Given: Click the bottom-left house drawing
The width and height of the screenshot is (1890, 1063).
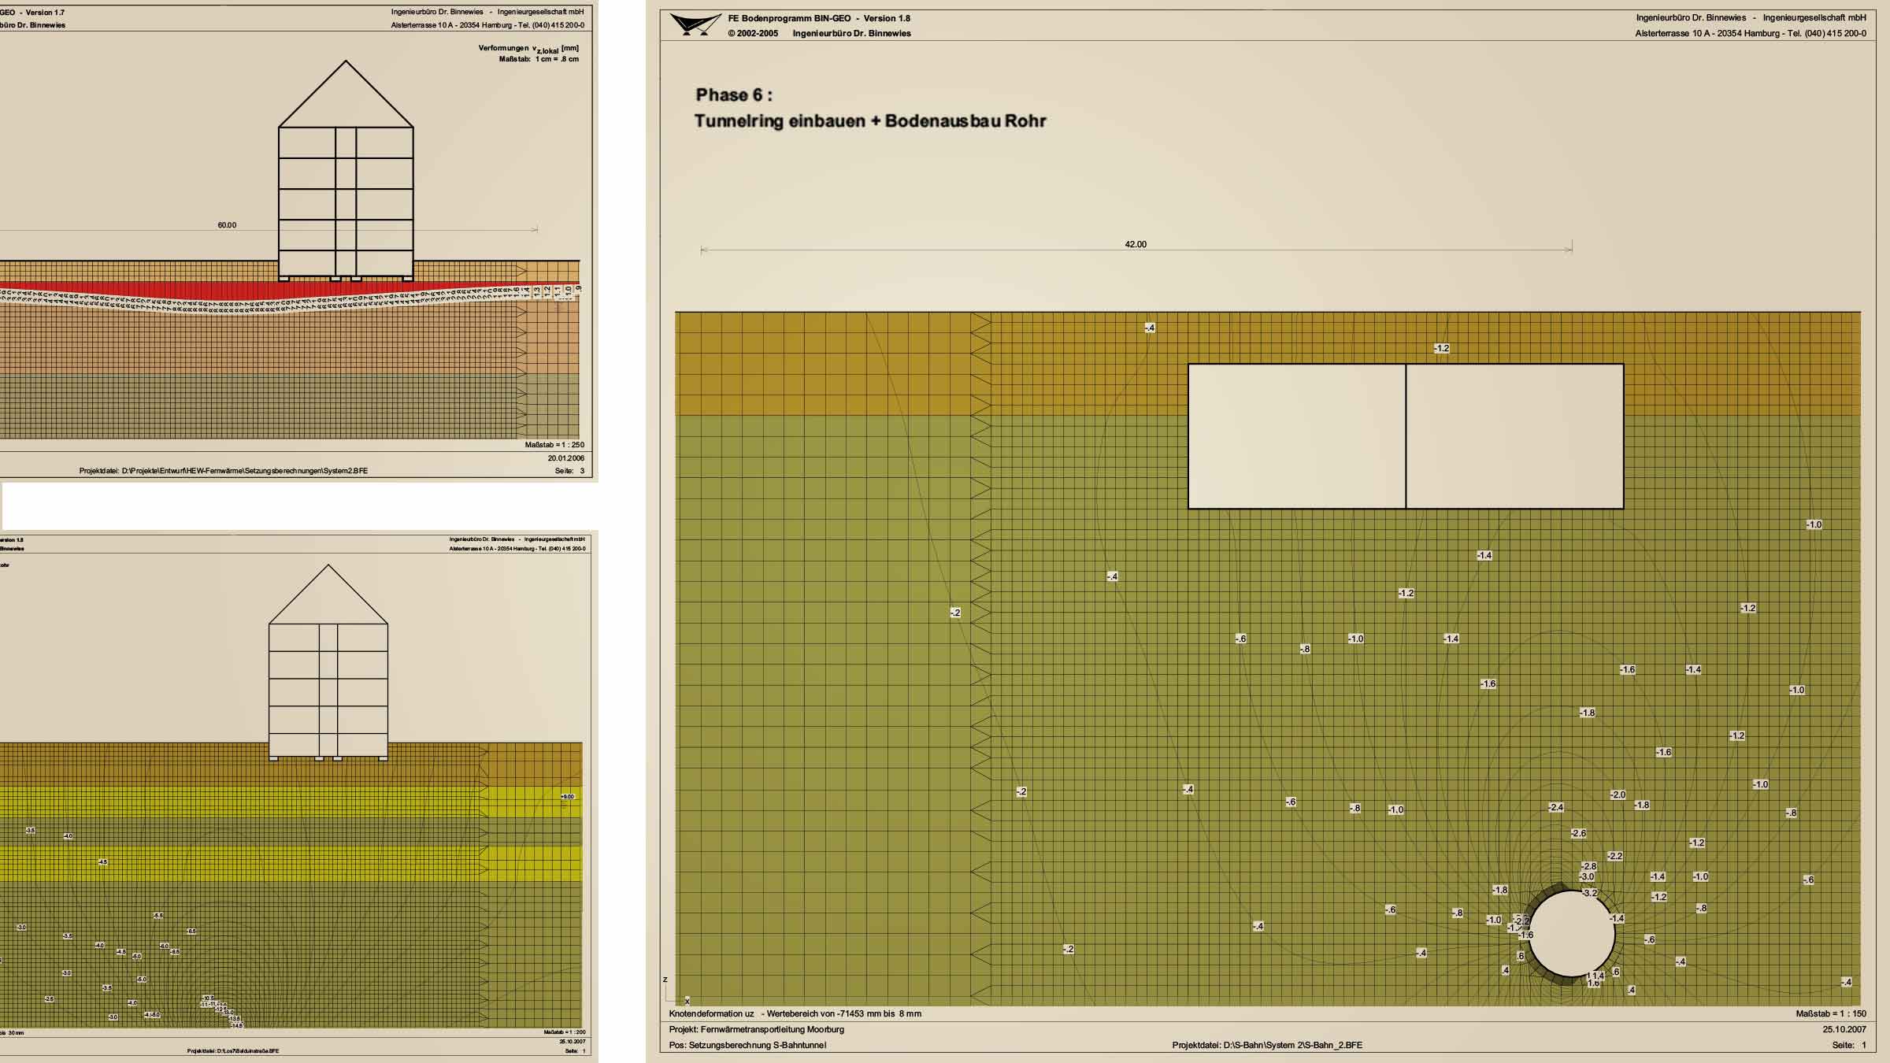Looking at the screenshot, I should tap(328, 661).
